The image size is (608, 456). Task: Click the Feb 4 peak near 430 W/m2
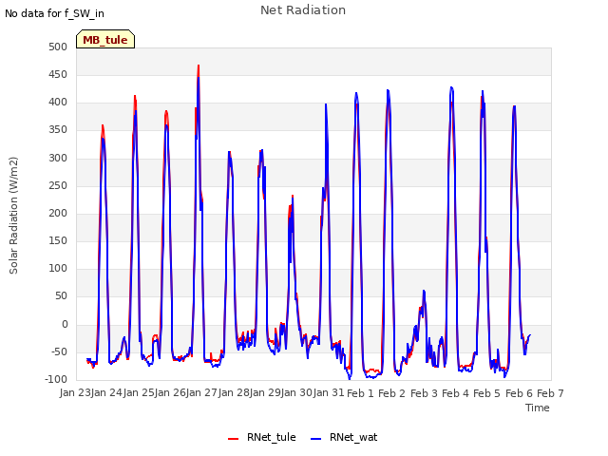452,88
